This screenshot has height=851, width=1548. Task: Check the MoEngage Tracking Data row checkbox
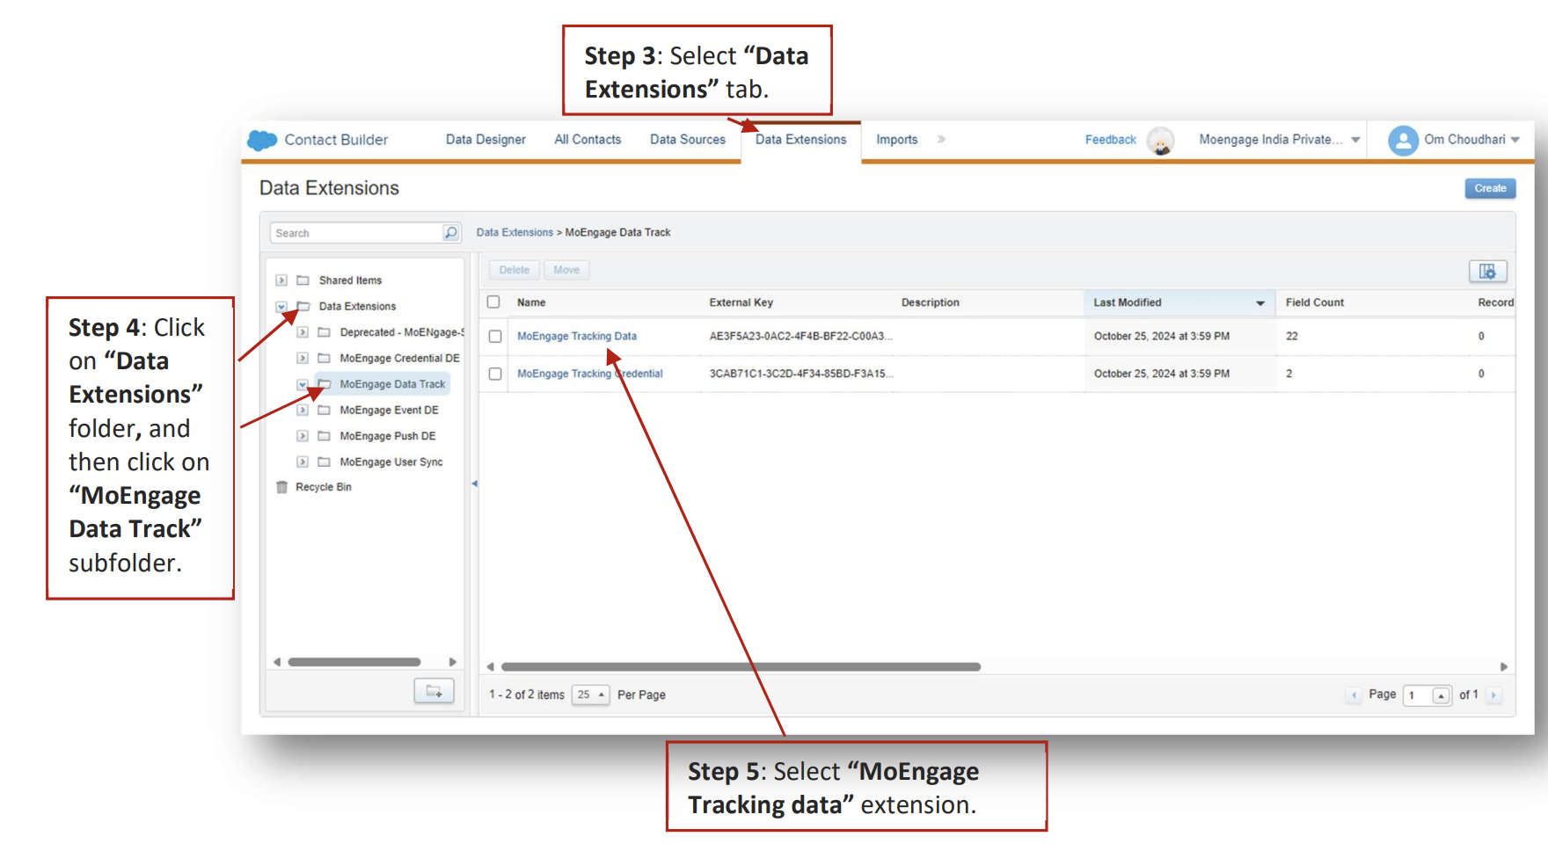pos(495,337)
